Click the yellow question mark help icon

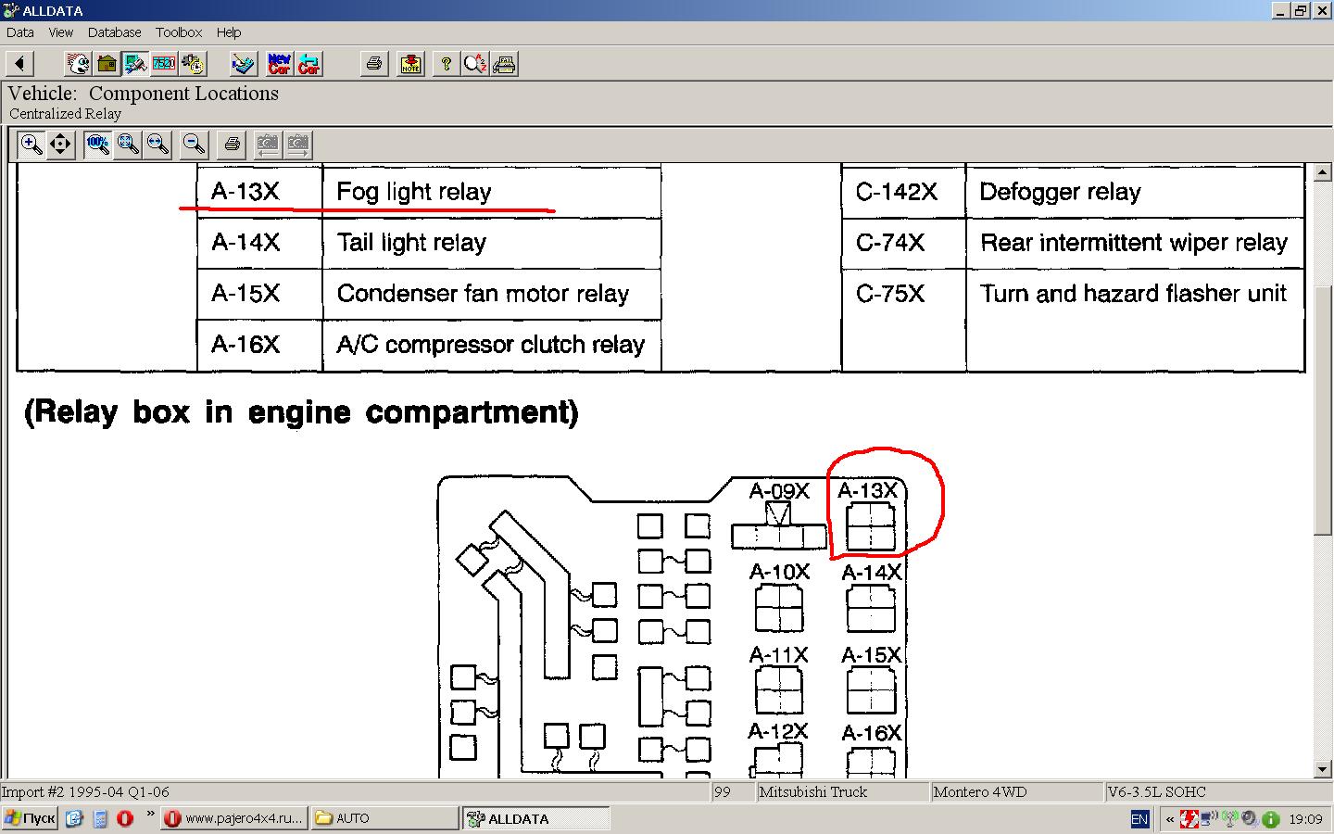pyautogui.click(x=446, y=63)
